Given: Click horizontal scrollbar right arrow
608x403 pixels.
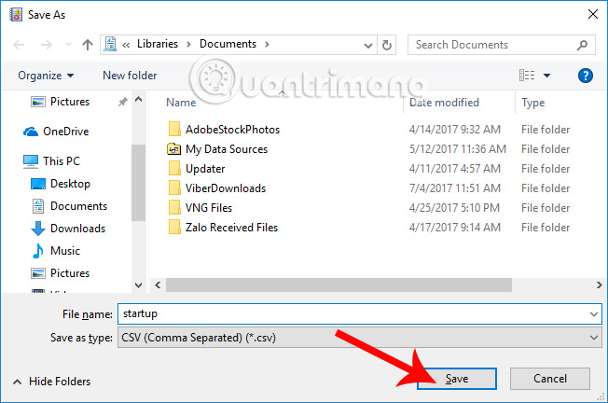Looking at the screenshot, I should click(x=599, y=285).
